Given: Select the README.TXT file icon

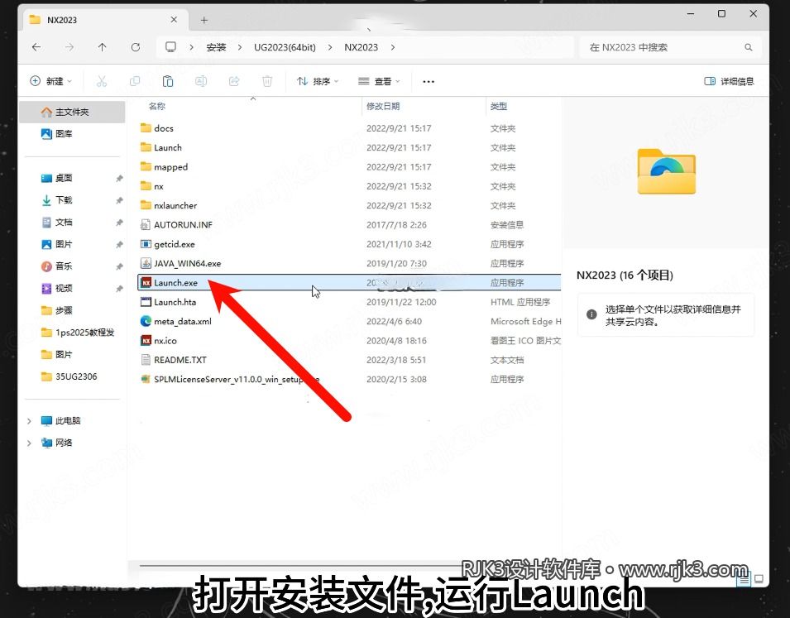Looking at the screenshot, I should pos(146,360).
